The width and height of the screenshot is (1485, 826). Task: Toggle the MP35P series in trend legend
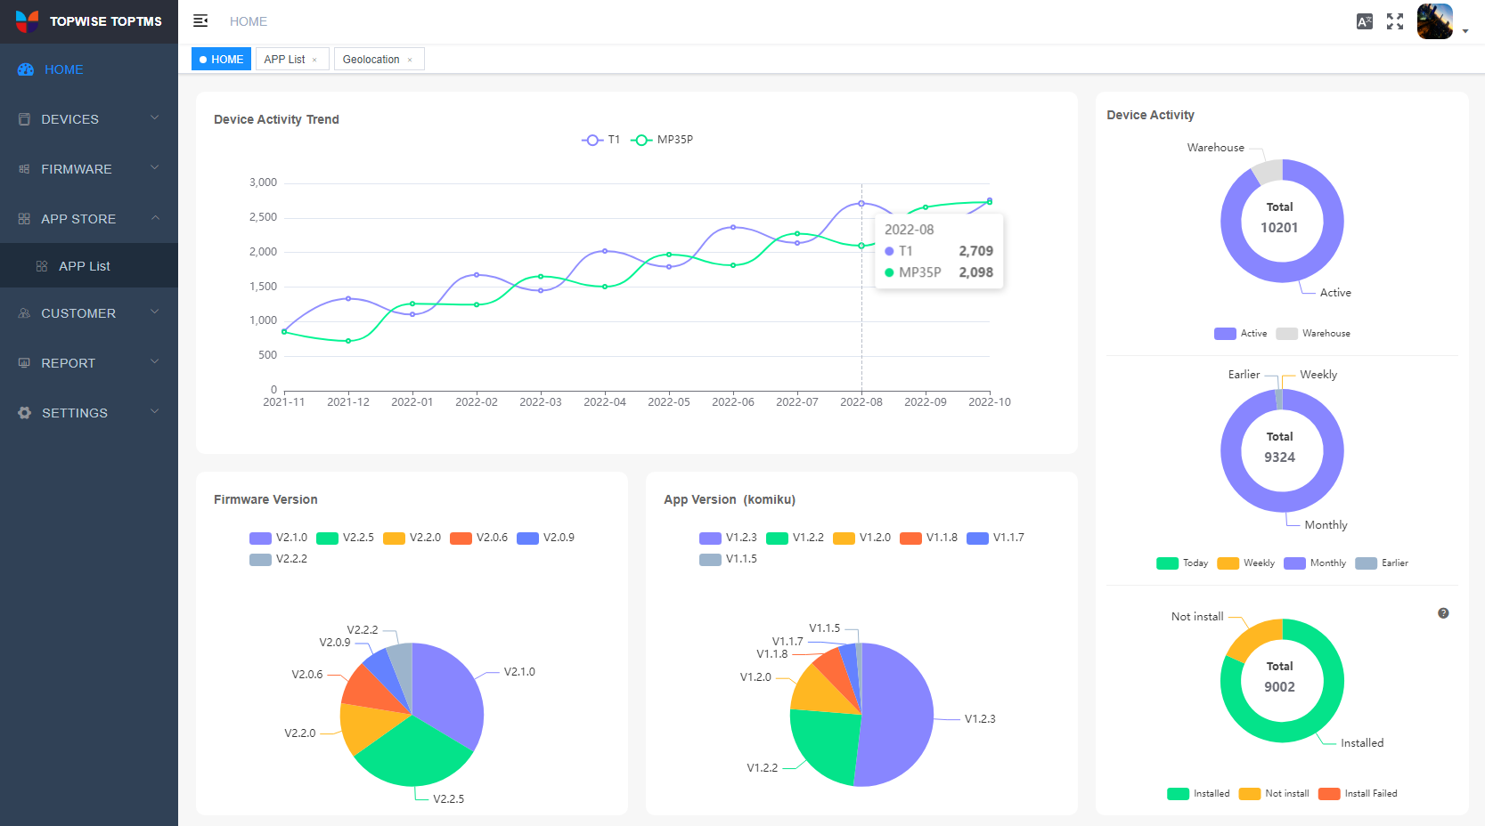[x=662, y=140]
